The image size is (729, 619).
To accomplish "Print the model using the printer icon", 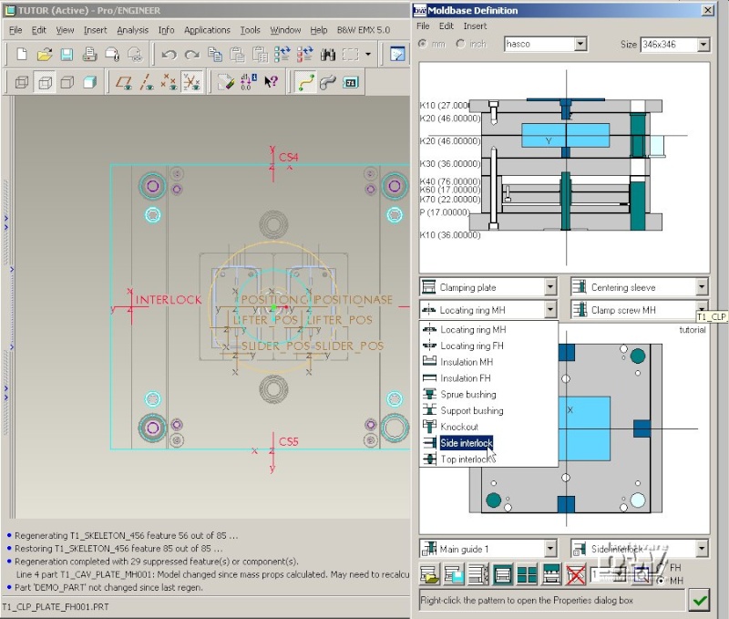I will coord(89,55).
